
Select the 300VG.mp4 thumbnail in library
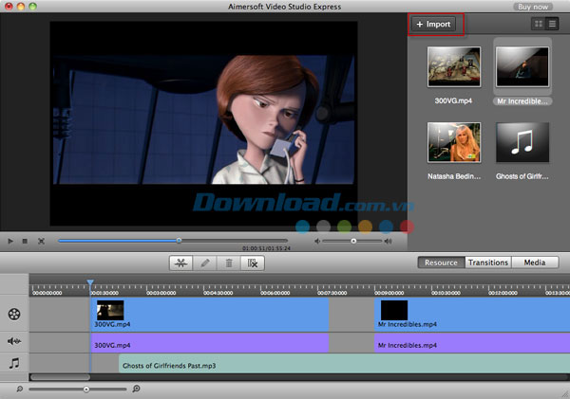pos(454,66)
